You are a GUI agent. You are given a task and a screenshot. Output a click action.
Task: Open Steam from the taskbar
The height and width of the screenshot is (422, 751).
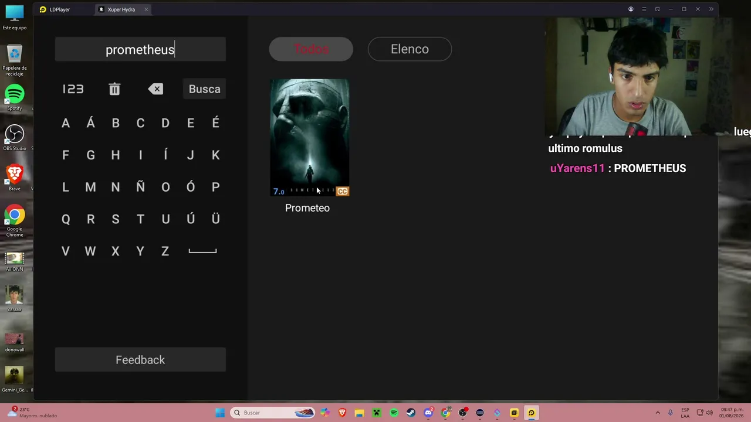point(411,413)
